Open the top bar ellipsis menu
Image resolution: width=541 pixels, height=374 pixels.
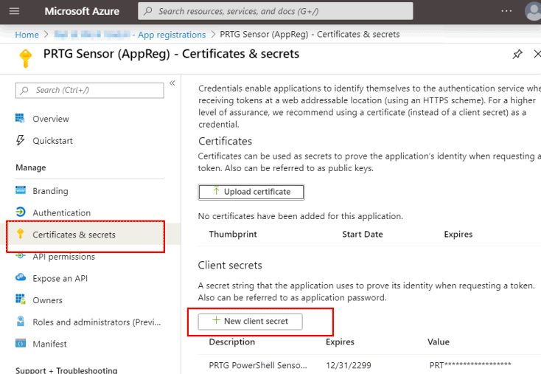(x=506, y=11)
